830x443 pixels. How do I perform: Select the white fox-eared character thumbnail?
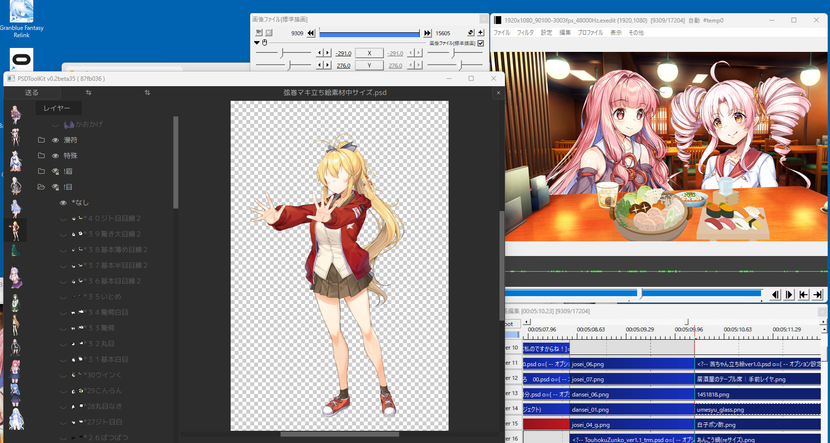click(15, 161)
